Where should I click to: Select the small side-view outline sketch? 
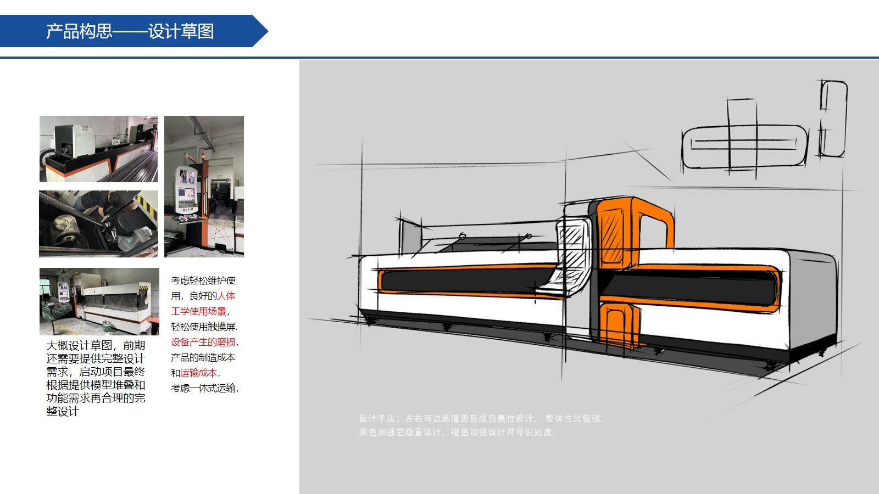pyautogui.click(x=833, y=119)
